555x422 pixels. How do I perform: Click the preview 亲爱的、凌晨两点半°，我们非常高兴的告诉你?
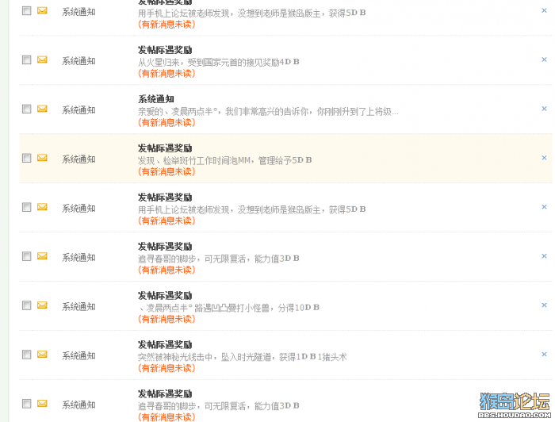tap(268, 112)
